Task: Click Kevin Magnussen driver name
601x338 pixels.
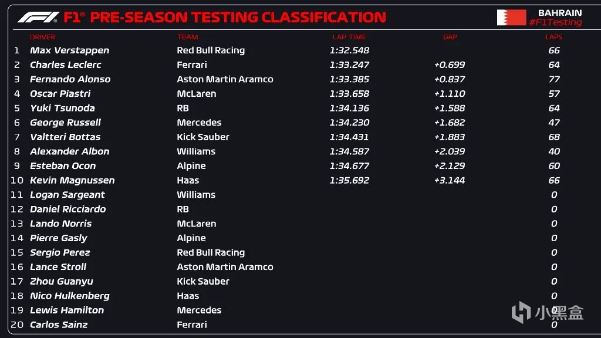Action: (x=72, y=181)
